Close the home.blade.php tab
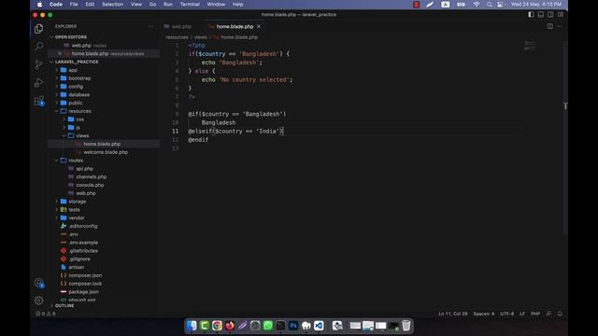The width and height of the screenshot is (598, 336). tap(259, 26)
